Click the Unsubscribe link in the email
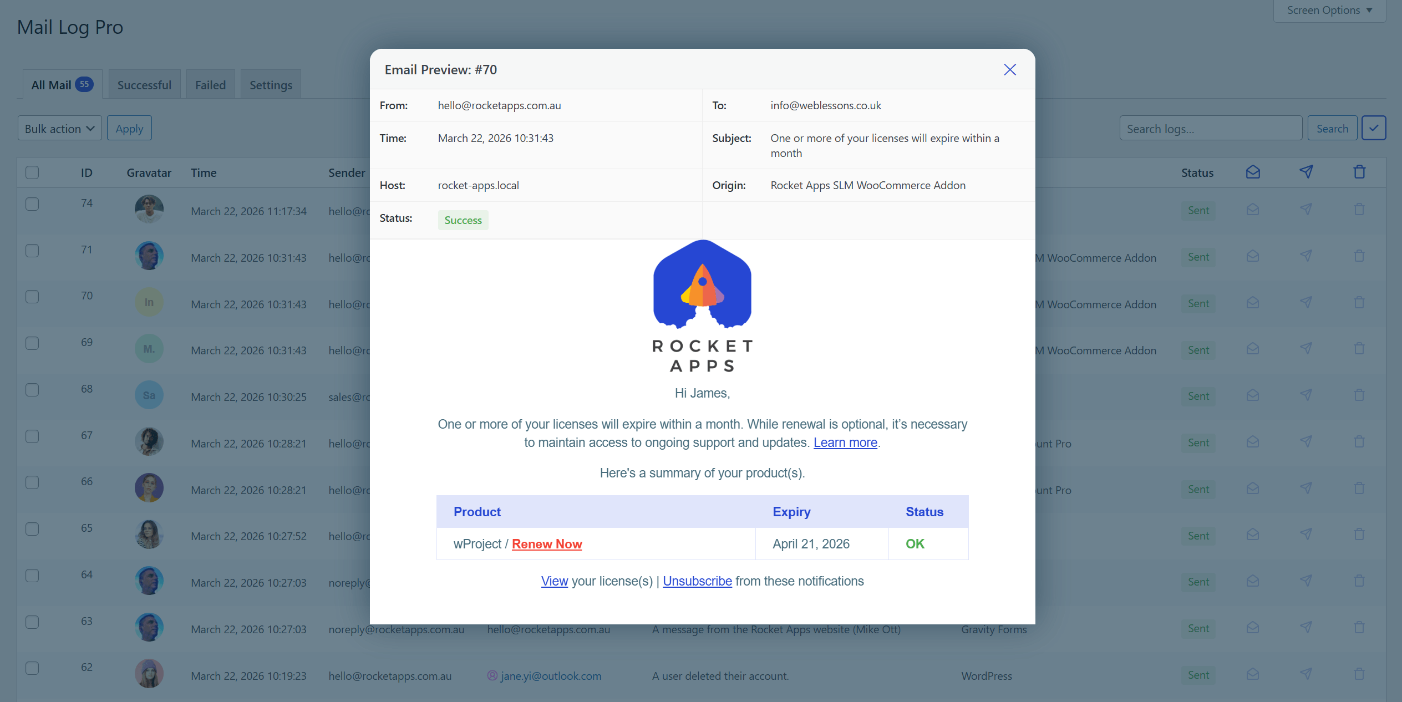 click(697, 581)
